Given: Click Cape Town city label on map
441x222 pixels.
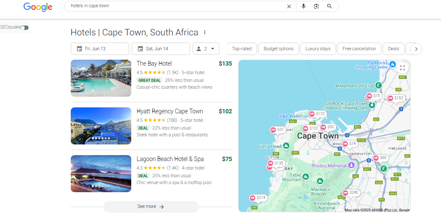Looking at the screenshot, I should pos(318,136).
